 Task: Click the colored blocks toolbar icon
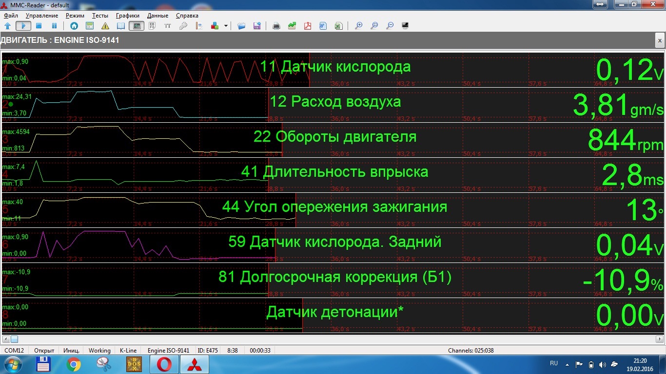pyautogui.click(x=215, y=26)
